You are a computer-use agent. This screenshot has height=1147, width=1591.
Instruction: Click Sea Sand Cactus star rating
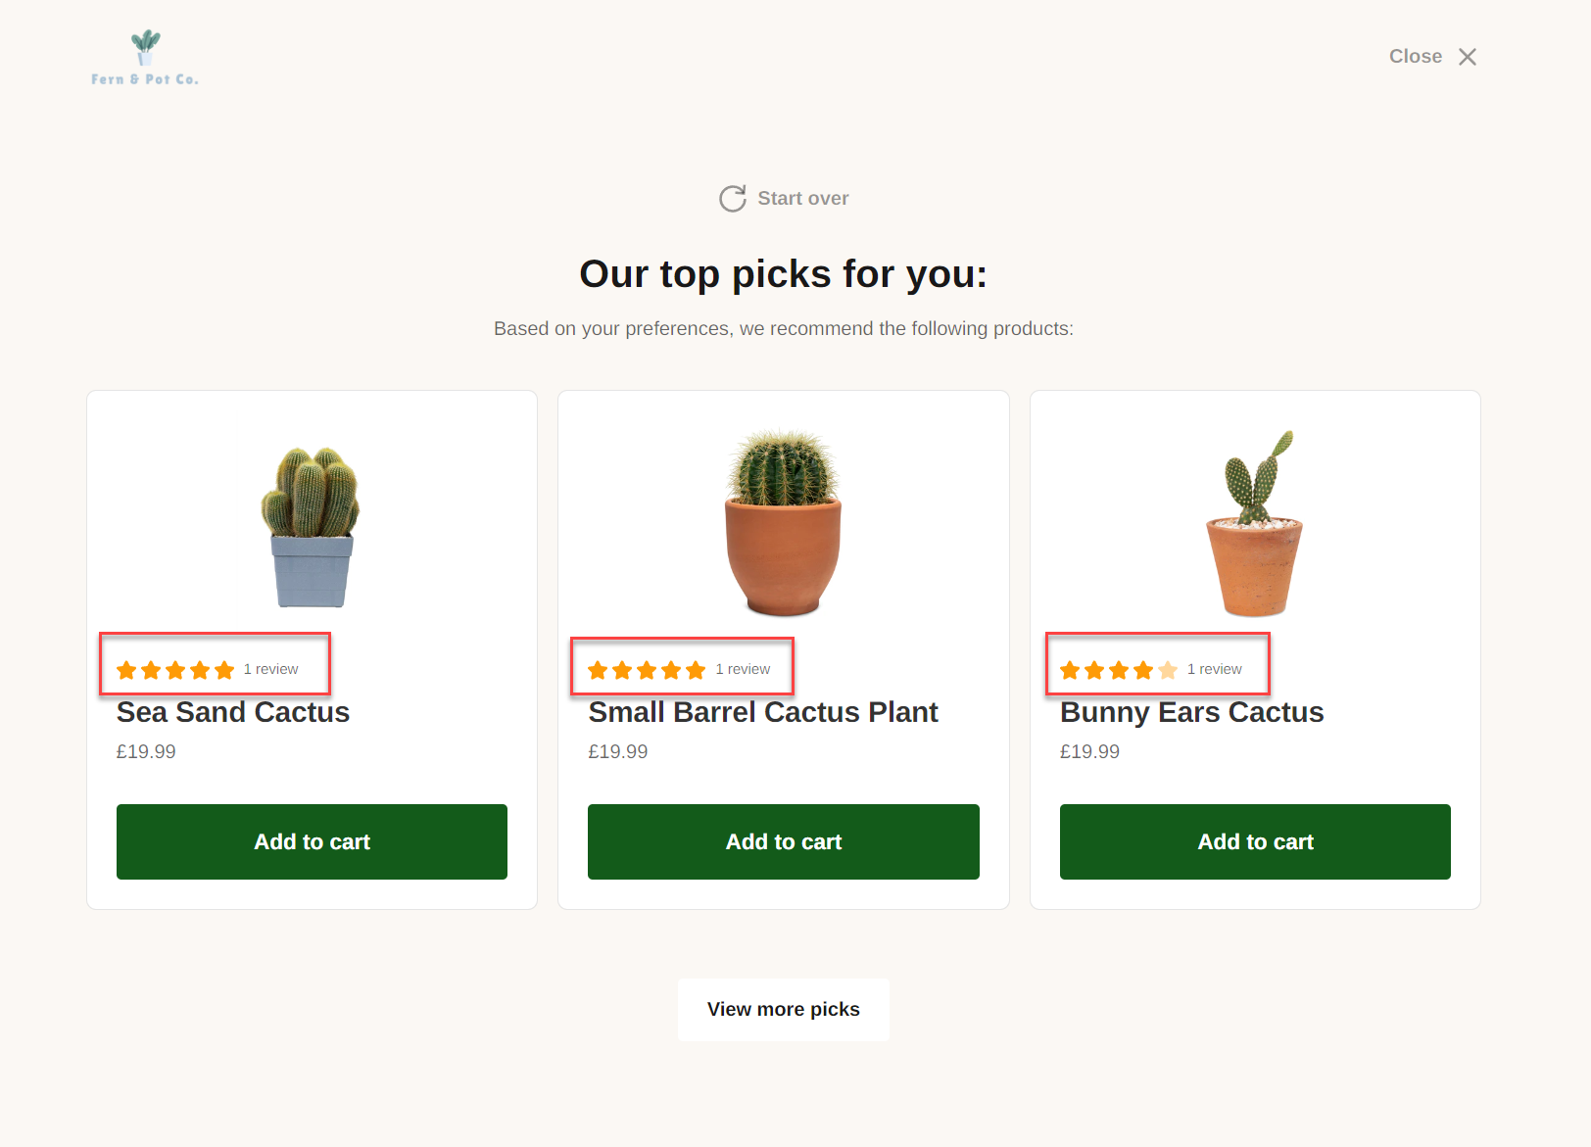(x=175, y=670)
